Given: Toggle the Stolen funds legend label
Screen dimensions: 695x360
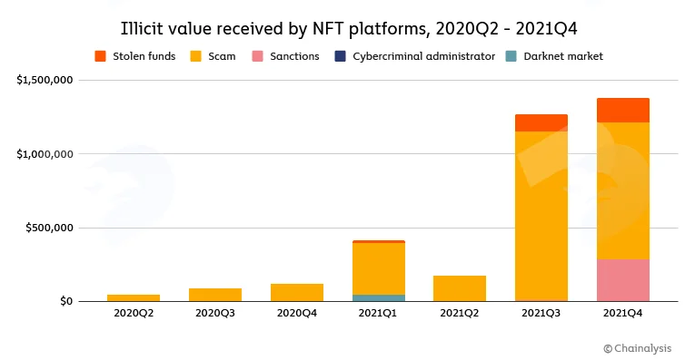Looking at the screenshot, I should tap(144, 56).
